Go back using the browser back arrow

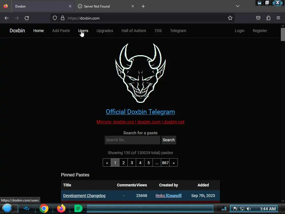pos(7,18)
